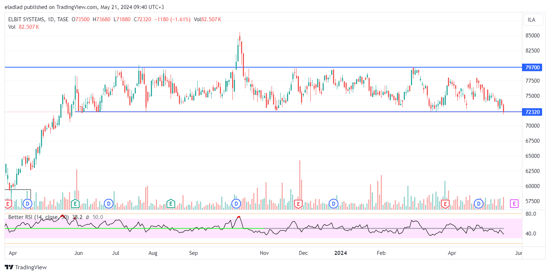
Task: Click the green earnings marker near June 2023
Action: coord(75,204)
